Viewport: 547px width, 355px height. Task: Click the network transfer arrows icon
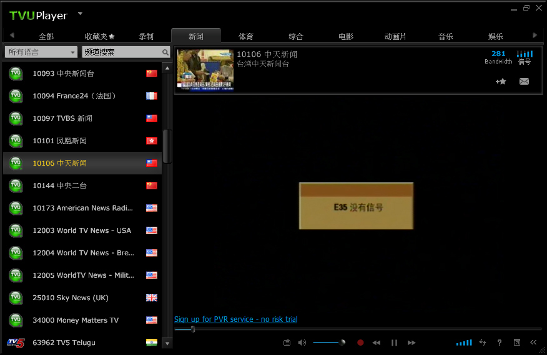point(483,343)
